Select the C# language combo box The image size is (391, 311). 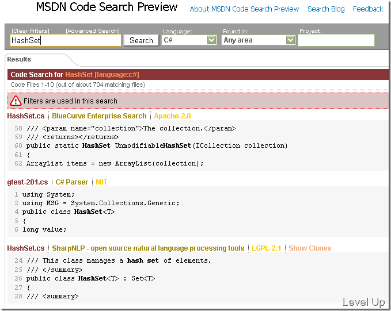click(x=189, y=40)
